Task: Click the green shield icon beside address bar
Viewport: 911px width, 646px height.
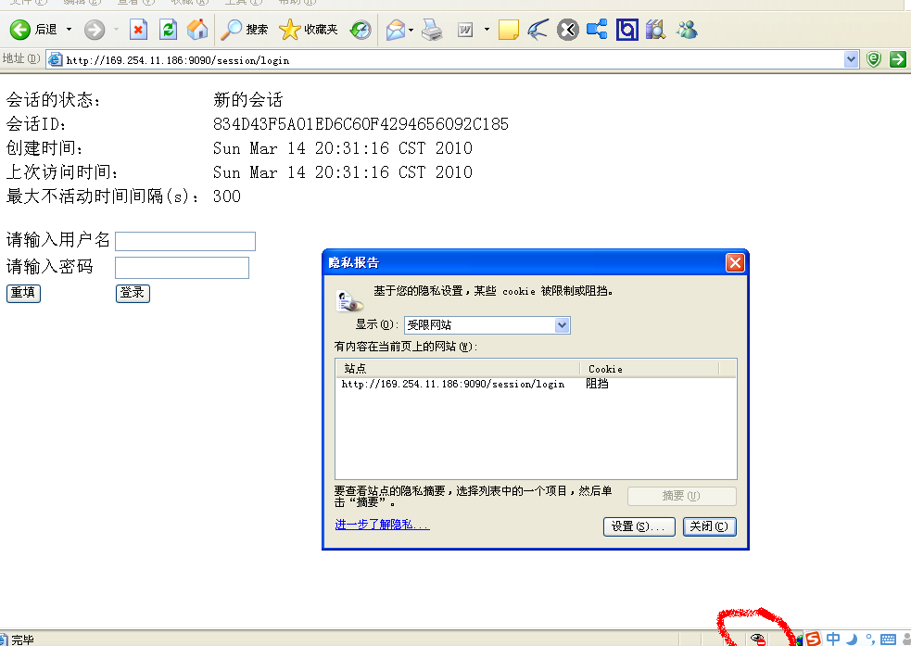Action: pyautogui.click(x=873, y=59)
